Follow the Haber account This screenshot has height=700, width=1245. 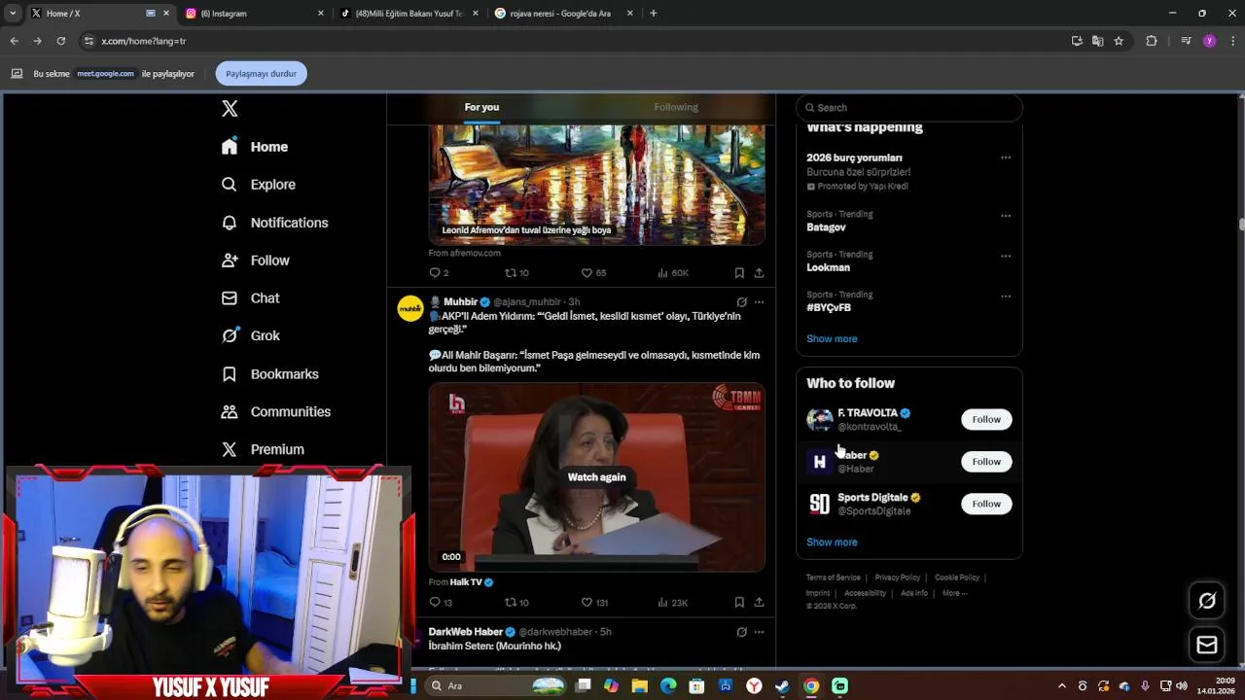click(986, 462)
